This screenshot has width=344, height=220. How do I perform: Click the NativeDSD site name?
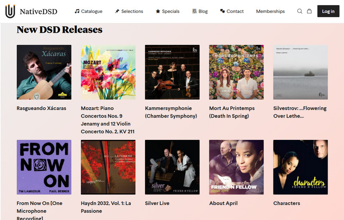coord(38,12)
